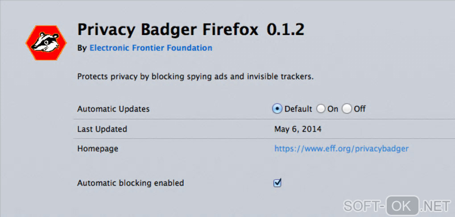This screenshot has height=217, width=455.
Task: Click the Privacy Badger Firefox title
Action: coord(168,29)
